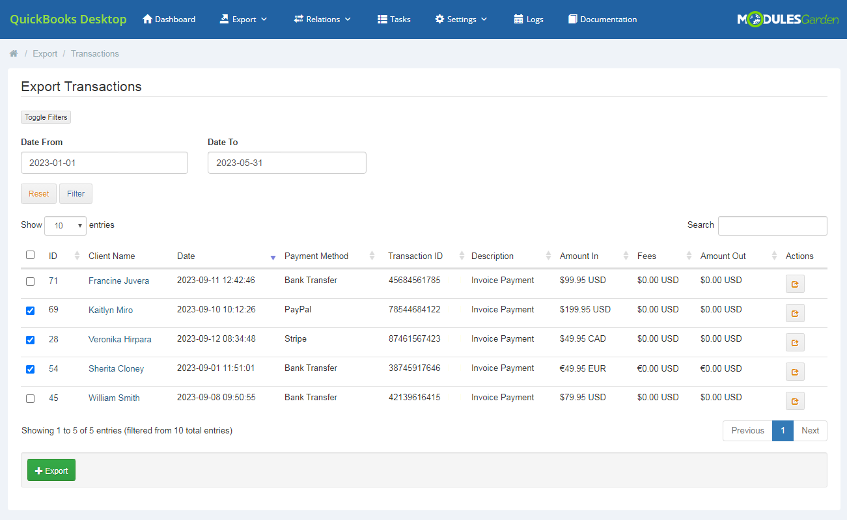
Task: Click the export action icon for William Smith
Action: (x=794, y=401)
